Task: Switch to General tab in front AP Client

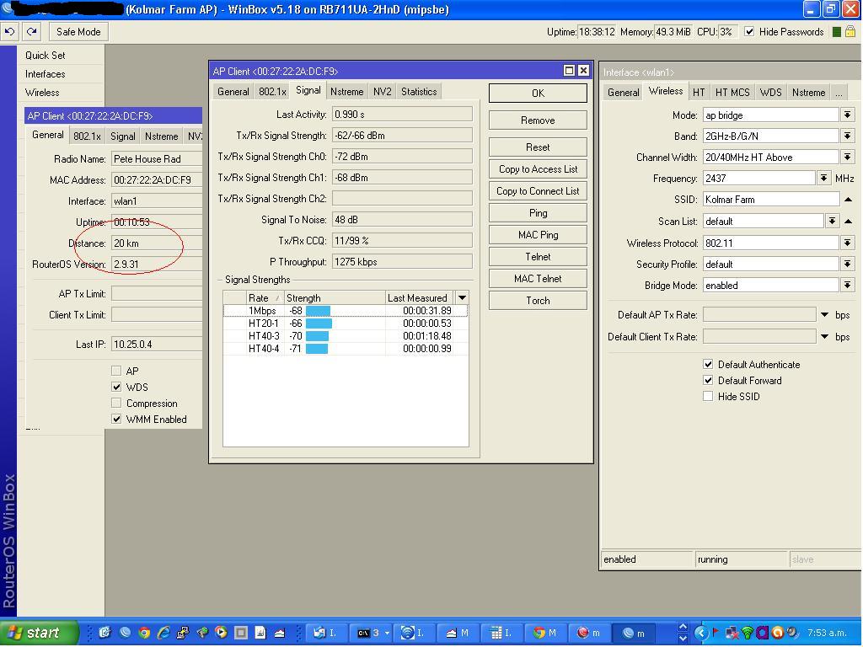Action: (233, 92)
